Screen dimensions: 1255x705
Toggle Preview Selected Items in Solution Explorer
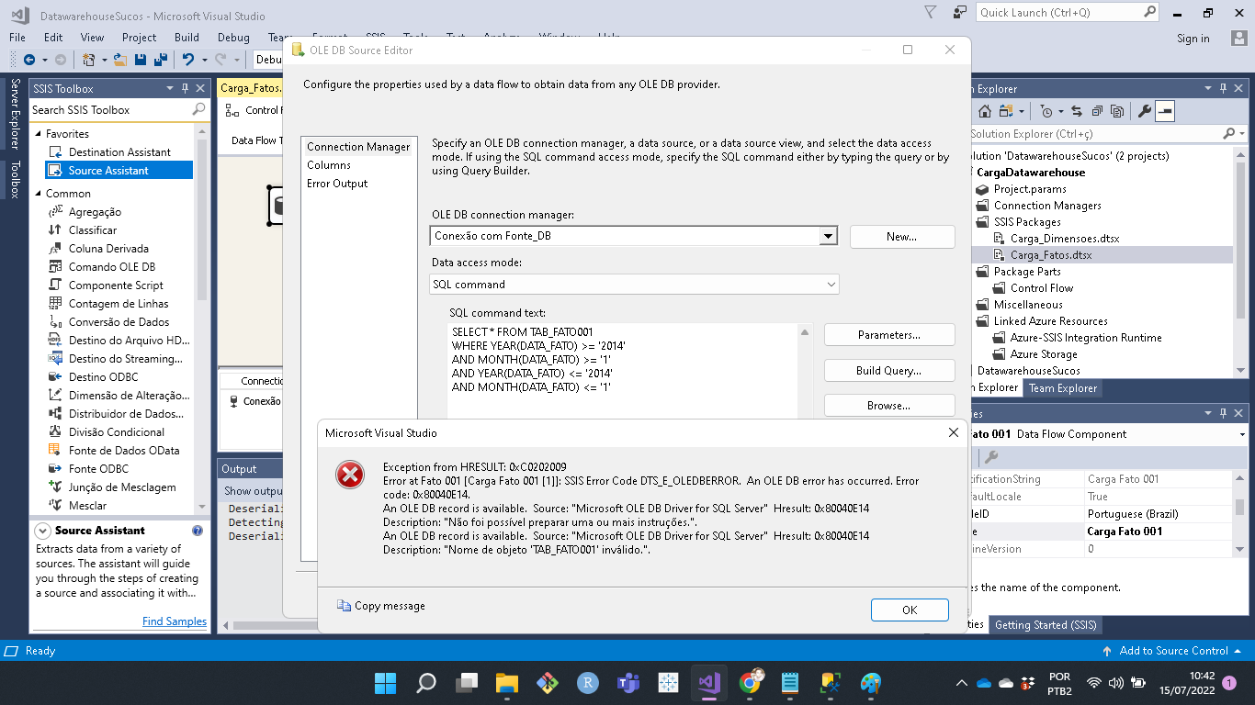click(x=1165, y=111)
